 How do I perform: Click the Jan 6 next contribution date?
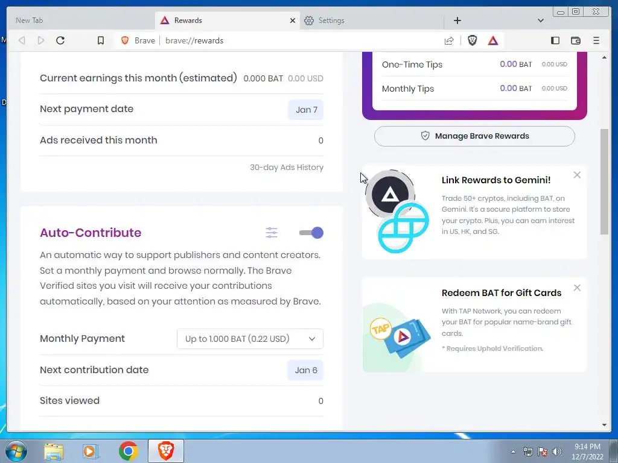tap(305, 371)
